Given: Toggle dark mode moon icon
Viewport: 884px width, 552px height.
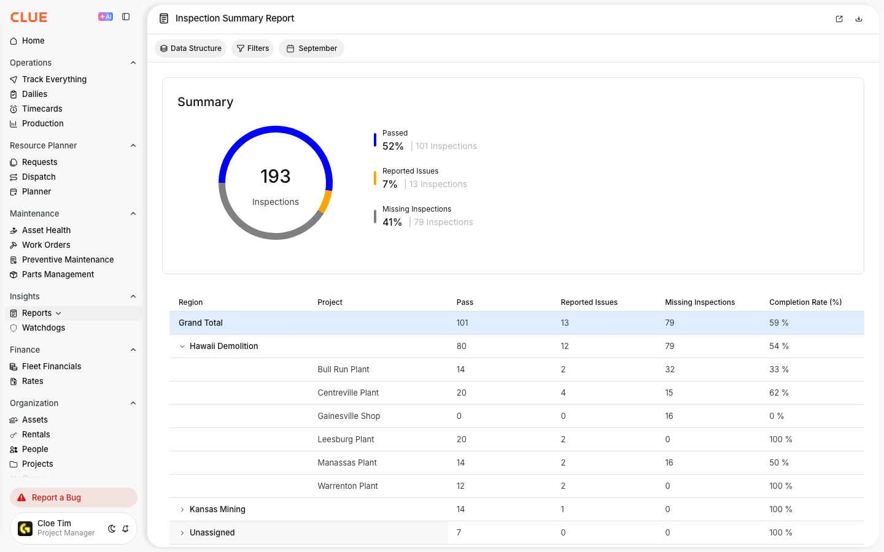Looking at the screenshot, I should pyautogui.click(x=112, y=529).
